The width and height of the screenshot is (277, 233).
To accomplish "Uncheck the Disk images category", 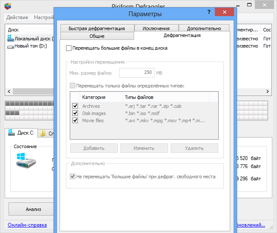I will pyautogui.click(x=75, y=113).
